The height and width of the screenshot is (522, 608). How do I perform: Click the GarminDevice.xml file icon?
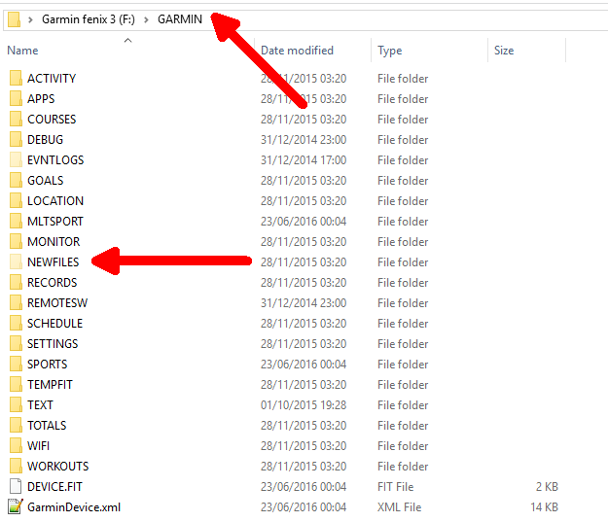pos(15,507)
